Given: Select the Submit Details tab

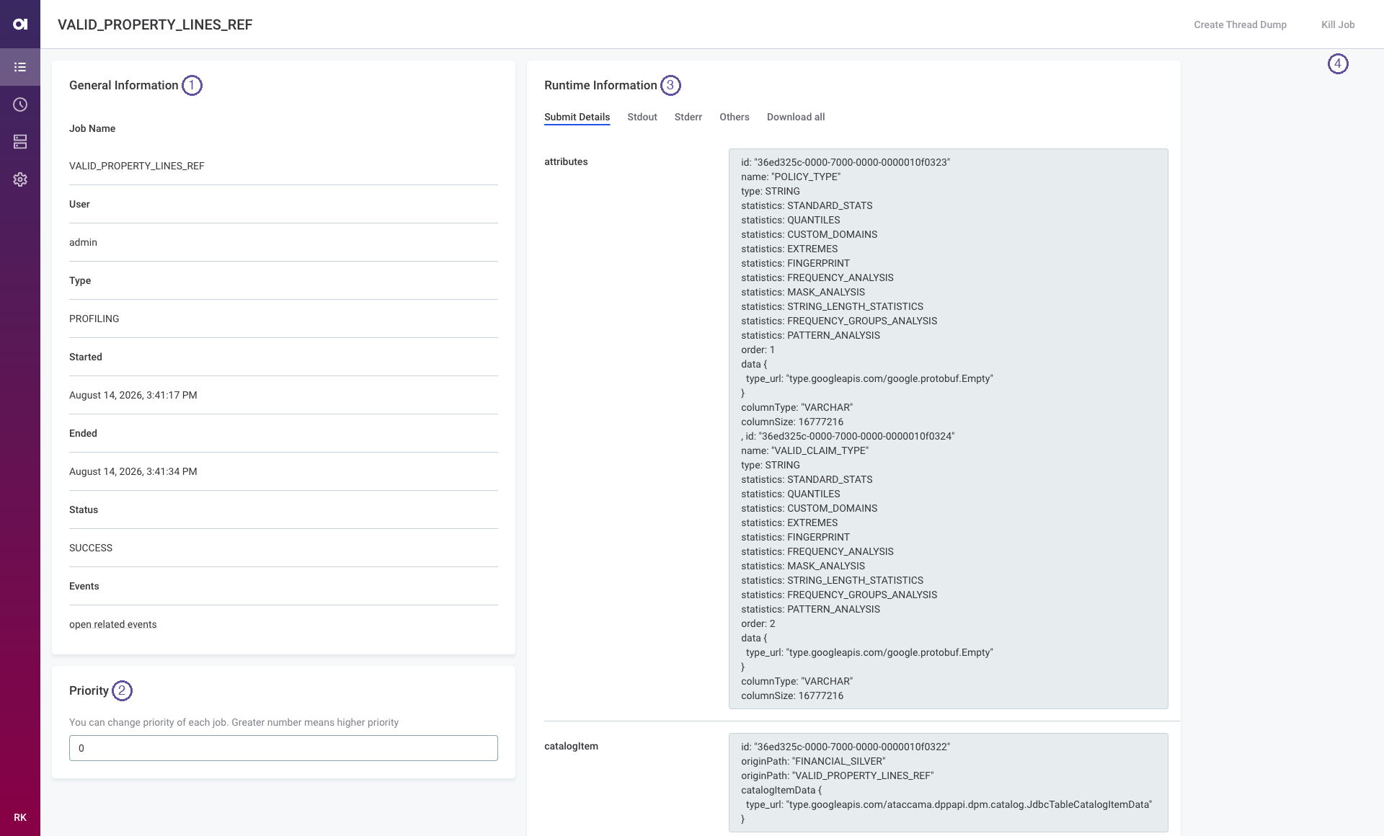Looking at the screenshot, I should tap(577, 117).
